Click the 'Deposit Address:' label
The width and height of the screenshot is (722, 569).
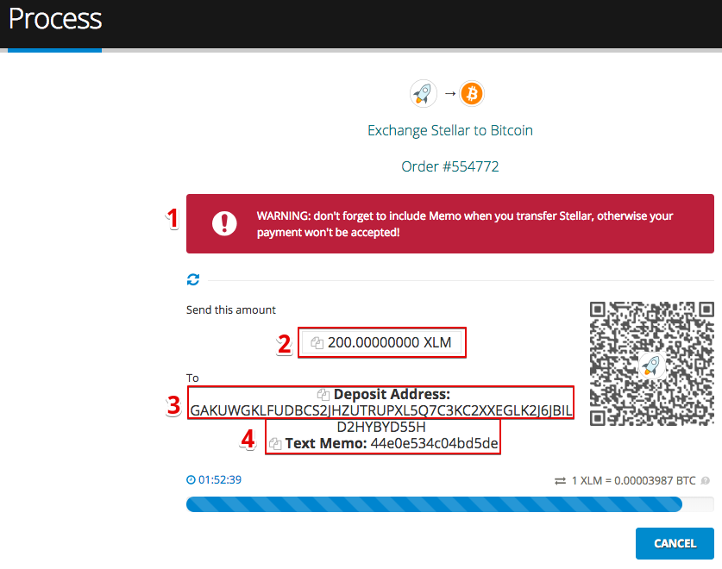click(392, 395)
